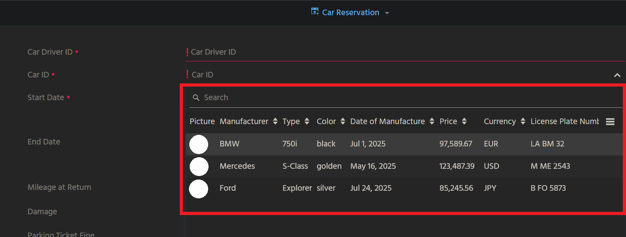Sort by Price using the sort icon
The width and height of the screenshot is (626, 237).
click(x=464, y=122)
